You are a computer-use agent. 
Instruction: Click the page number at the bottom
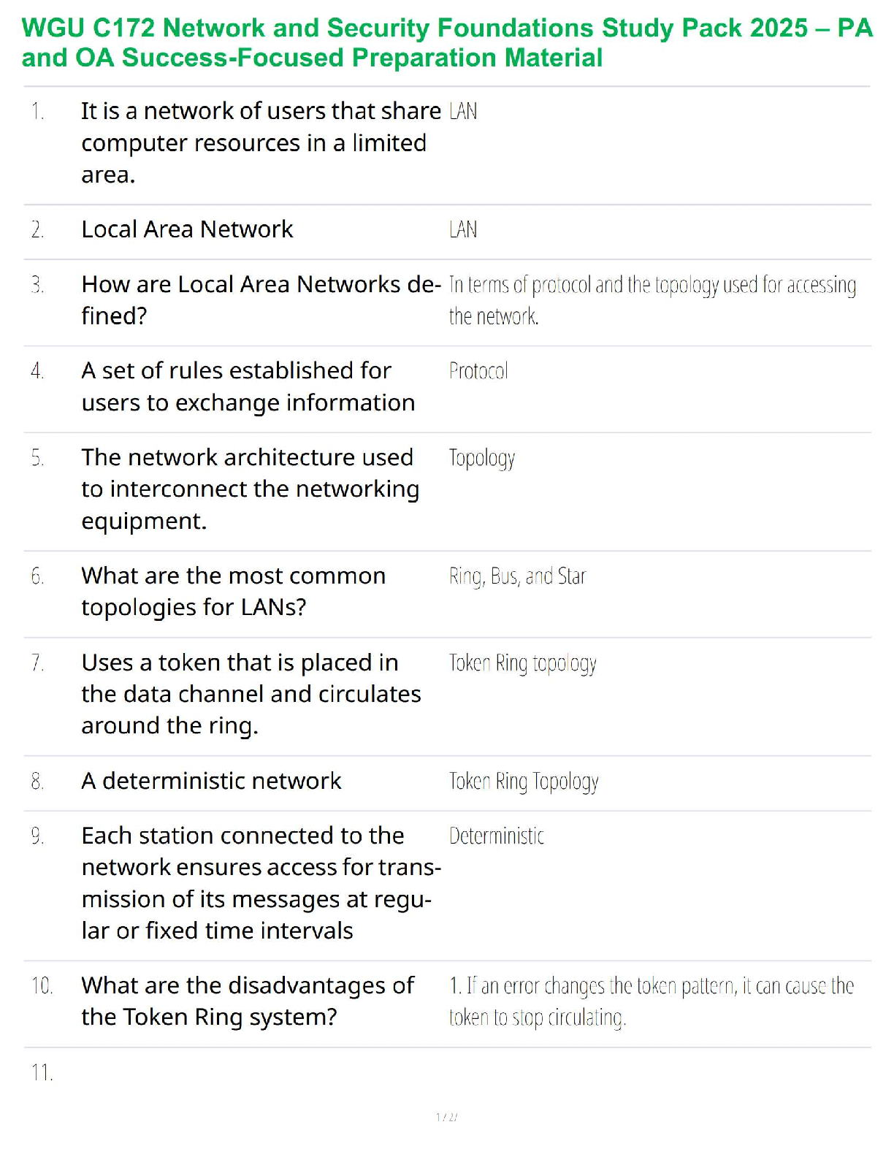click(x=446, y=1117)
